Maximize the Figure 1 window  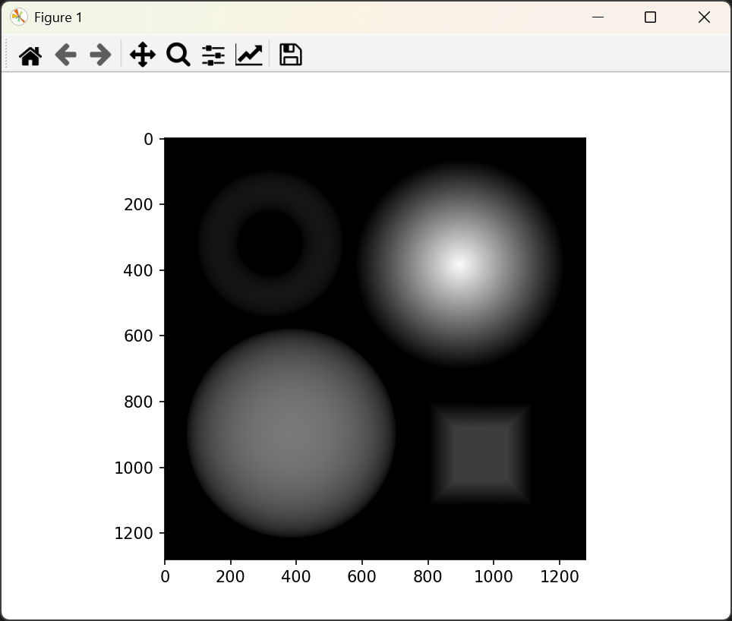coord(650,17)
